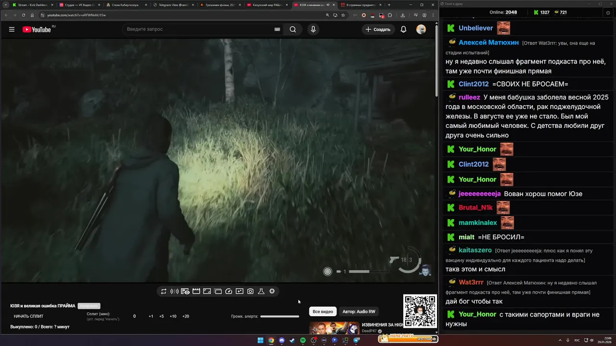
Task: Click the eye card icon in player toolbar
Action: tap(185, 291)
